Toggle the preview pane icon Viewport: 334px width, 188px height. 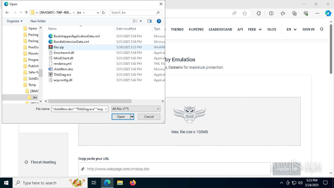[150, 21]
